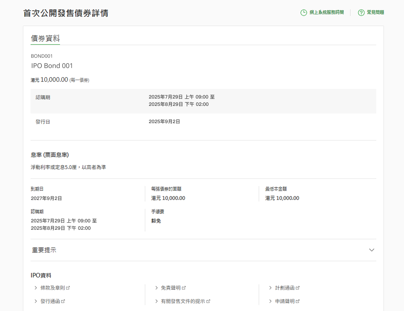404x311 pixels.
Task: Click external-link icon beside 發行通函
Action: tap(63, 301)
